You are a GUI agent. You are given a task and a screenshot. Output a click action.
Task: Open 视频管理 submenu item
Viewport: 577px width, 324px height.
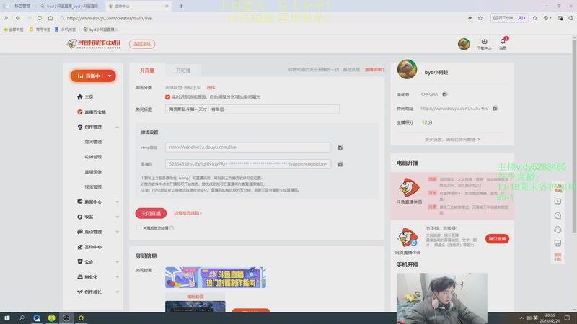(93, 187)
